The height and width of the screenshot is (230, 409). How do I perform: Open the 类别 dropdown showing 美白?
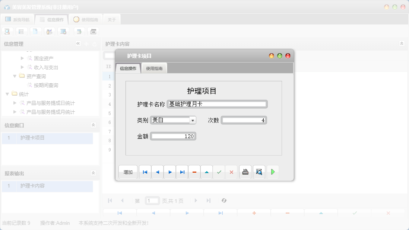coord(193,120)
